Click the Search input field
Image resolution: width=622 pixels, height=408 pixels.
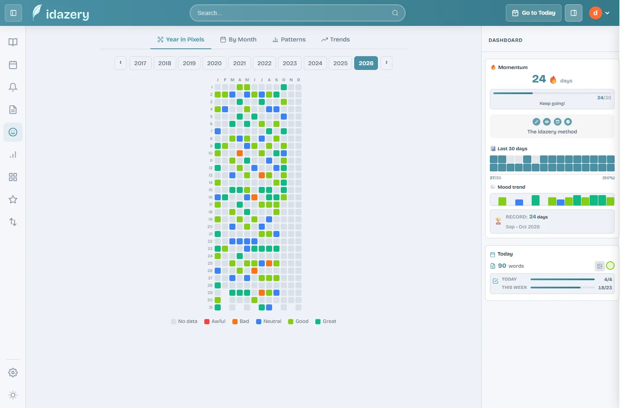(298, 13)
